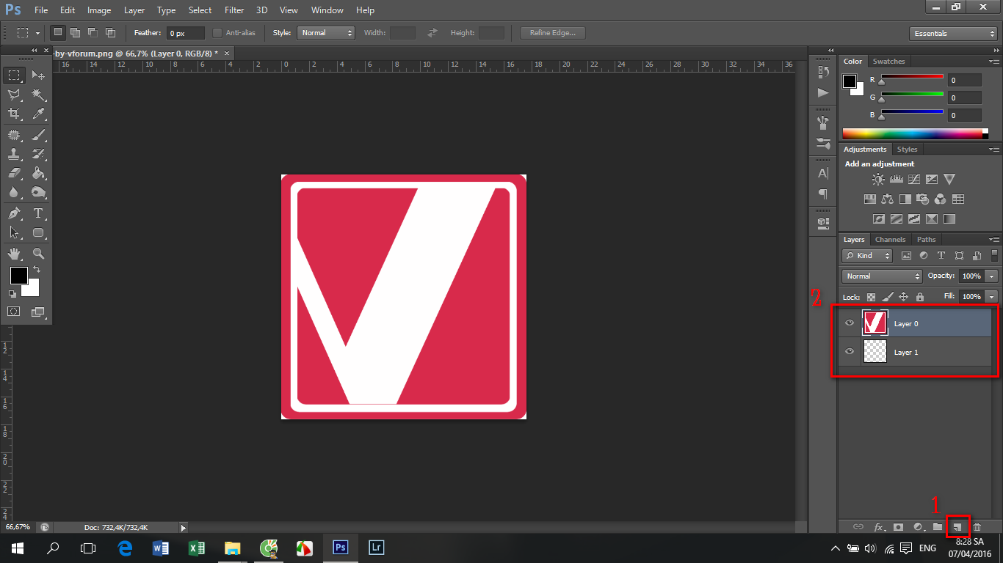1003x563 pixels.
Task: Open the Fill slider arrow
Action: 992,297
